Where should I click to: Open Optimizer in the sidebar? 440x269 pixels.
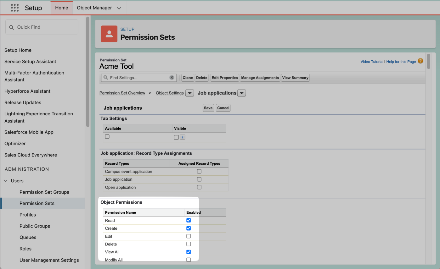pyautogui.click(x=15, y=144)
